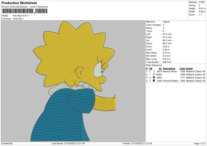
Task: Click the barcode under the worksheet title
Action: click(24, 11)
